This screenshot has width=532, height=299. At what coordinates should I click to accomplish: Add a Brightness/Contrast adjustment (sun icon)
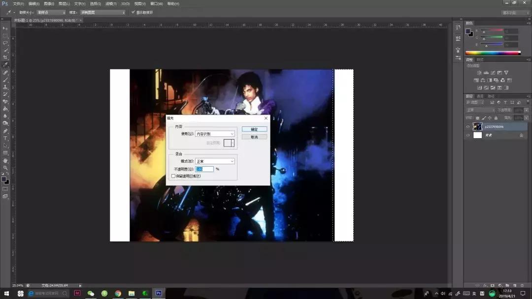(x=479, y=73)
